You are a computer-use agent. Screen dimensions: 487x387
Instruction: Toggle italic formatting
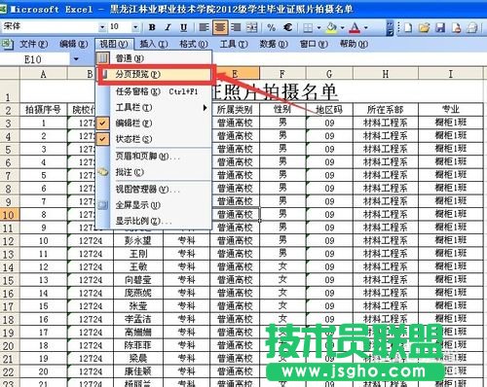168,27
